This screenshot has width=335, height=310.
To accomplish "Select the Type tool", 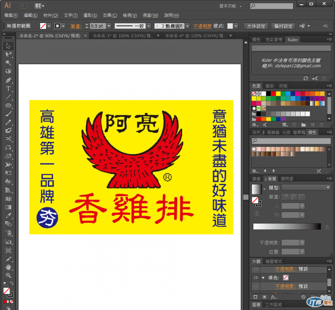I will (8, 88).
